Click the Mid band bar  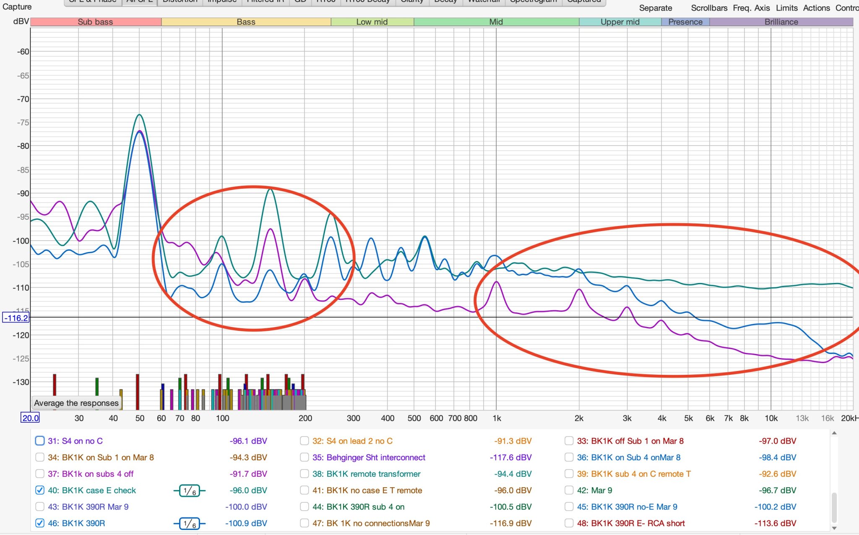pyautogui.click(x=496, y=22)
